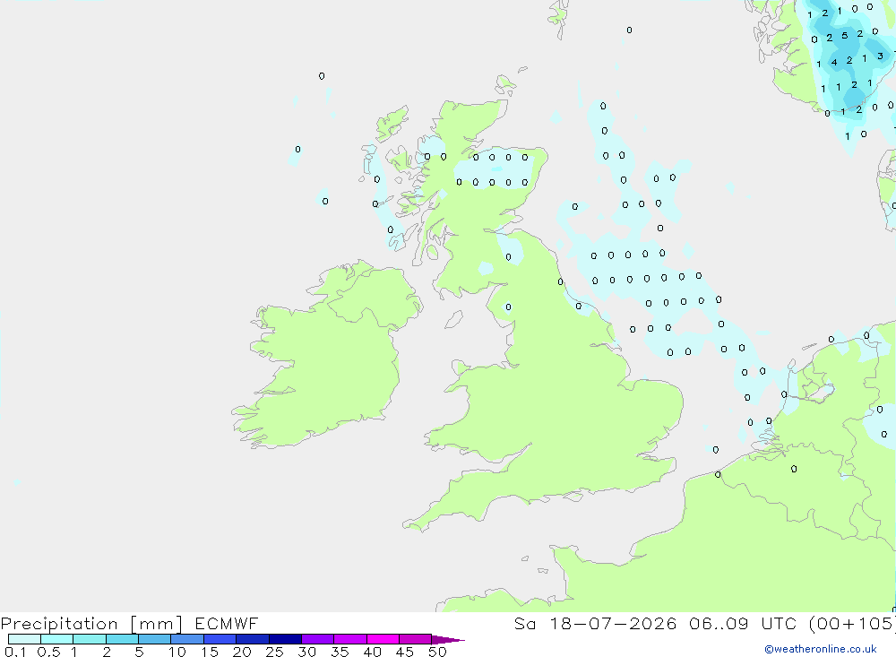Click the 0.5–1 mm legend color swatch
The height and width of the screenshot is (657, 896).
[57, 639]
